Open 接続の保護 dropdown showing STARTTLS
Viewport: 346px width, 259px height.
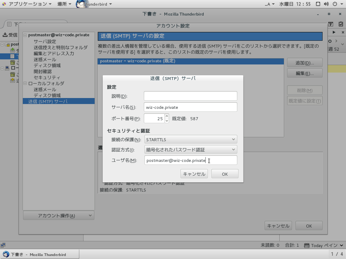191,139
